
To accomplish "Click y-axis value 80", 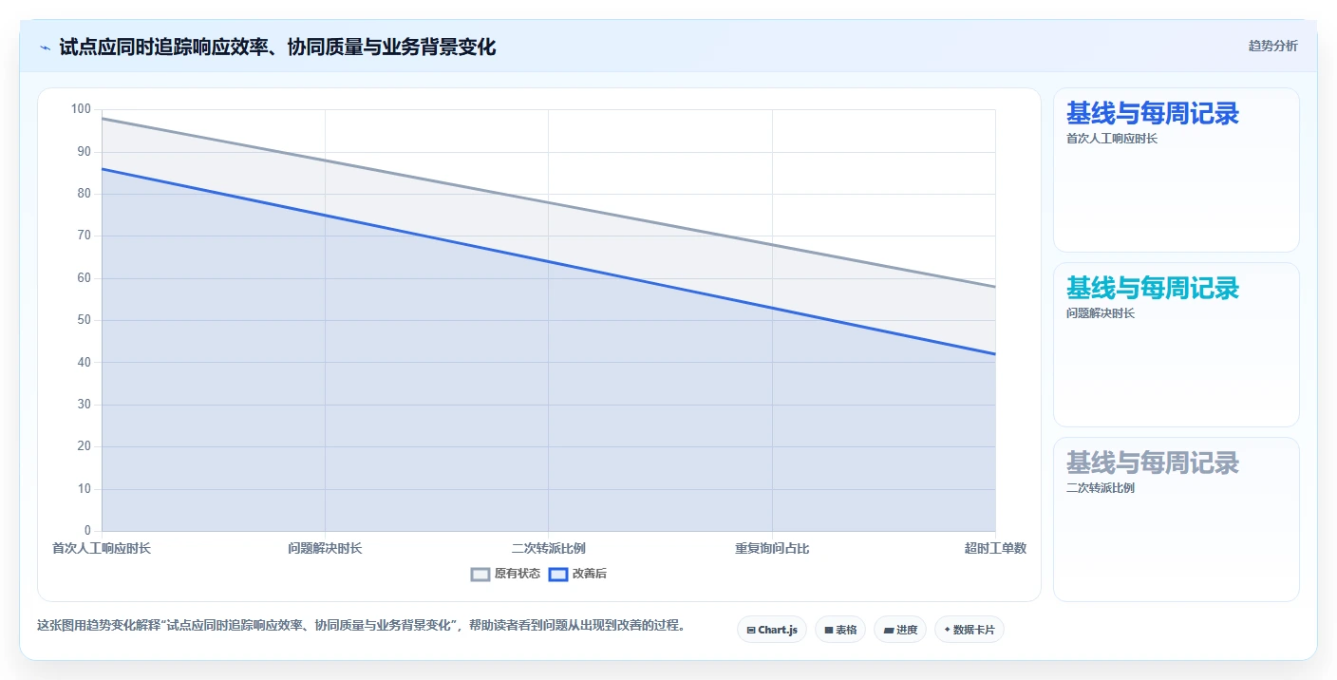I will click(85, 194).
